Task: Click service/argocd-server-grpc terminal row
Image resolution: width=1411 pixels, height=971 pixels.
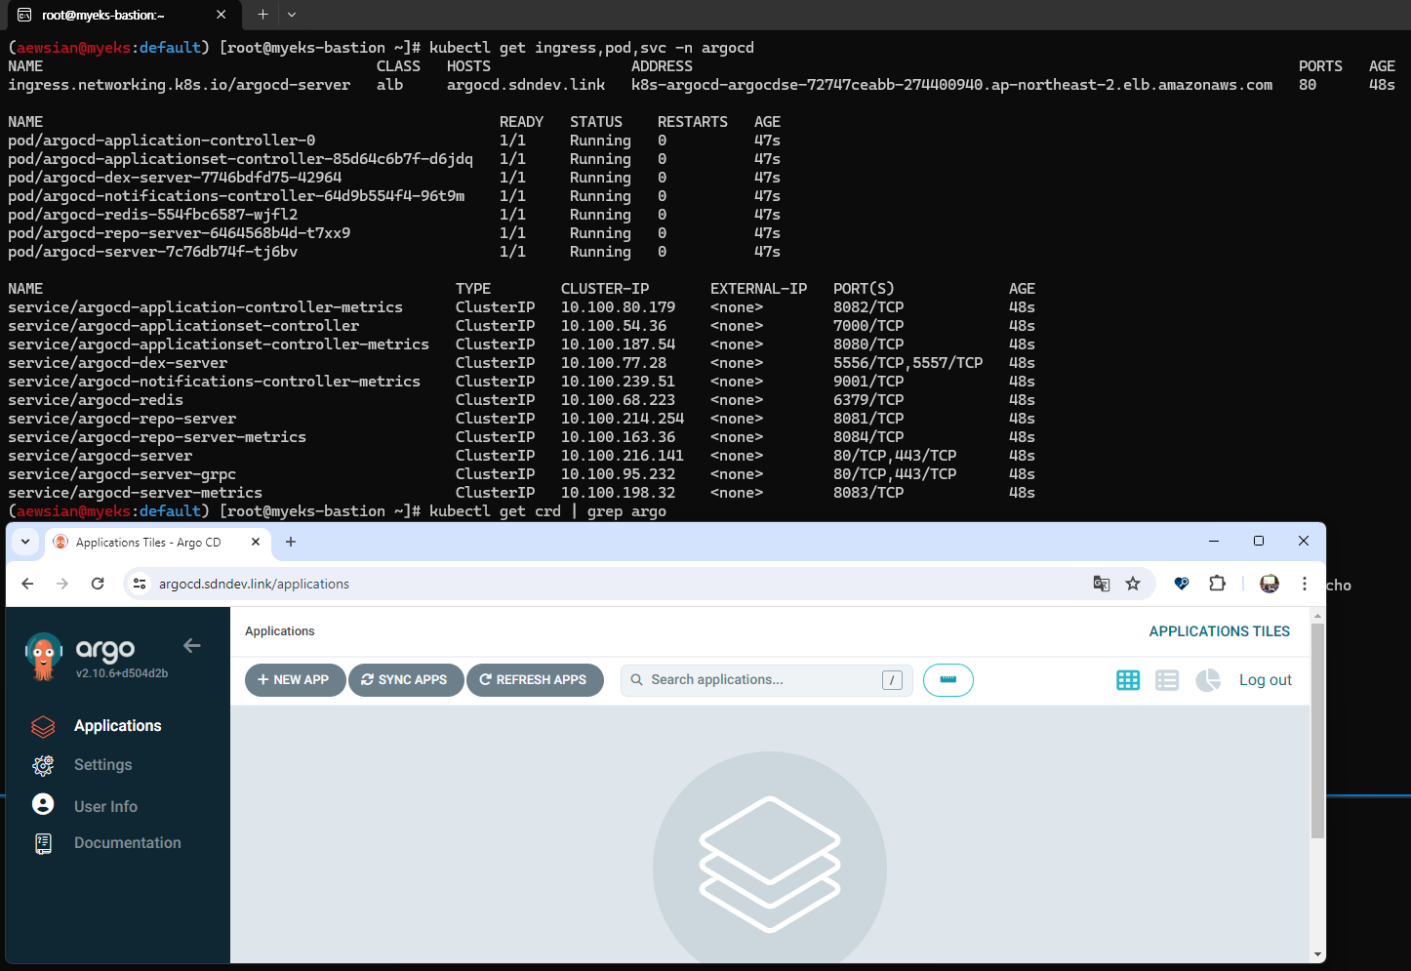Action: 522,474
